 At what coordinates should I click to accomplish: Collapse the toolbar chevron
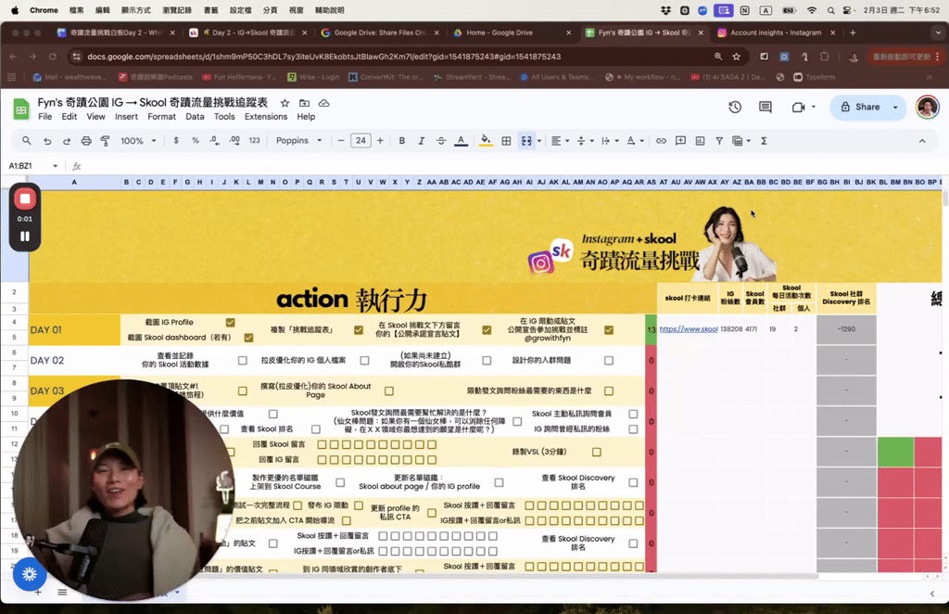point(922,140)
